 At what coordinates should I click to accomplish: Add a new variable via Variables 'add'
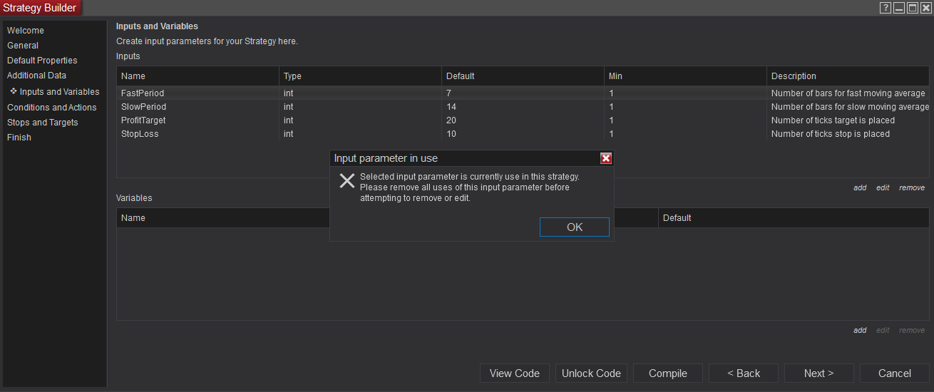(x=860, y=331)
